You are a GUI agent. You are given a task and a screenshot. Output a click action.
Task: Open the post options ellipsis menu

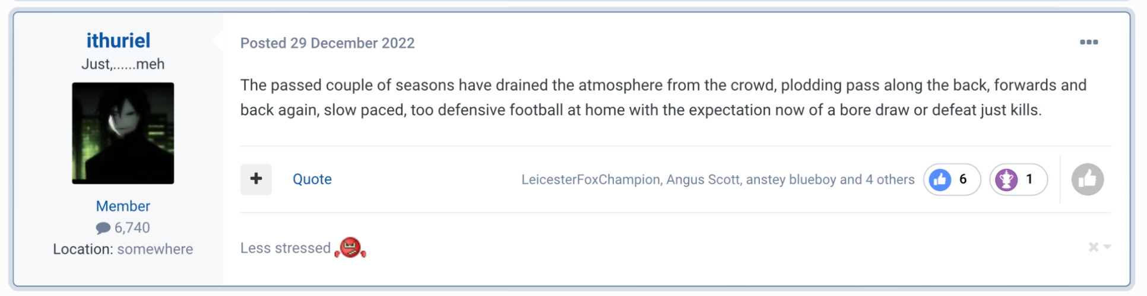(x=1088, y=42)
